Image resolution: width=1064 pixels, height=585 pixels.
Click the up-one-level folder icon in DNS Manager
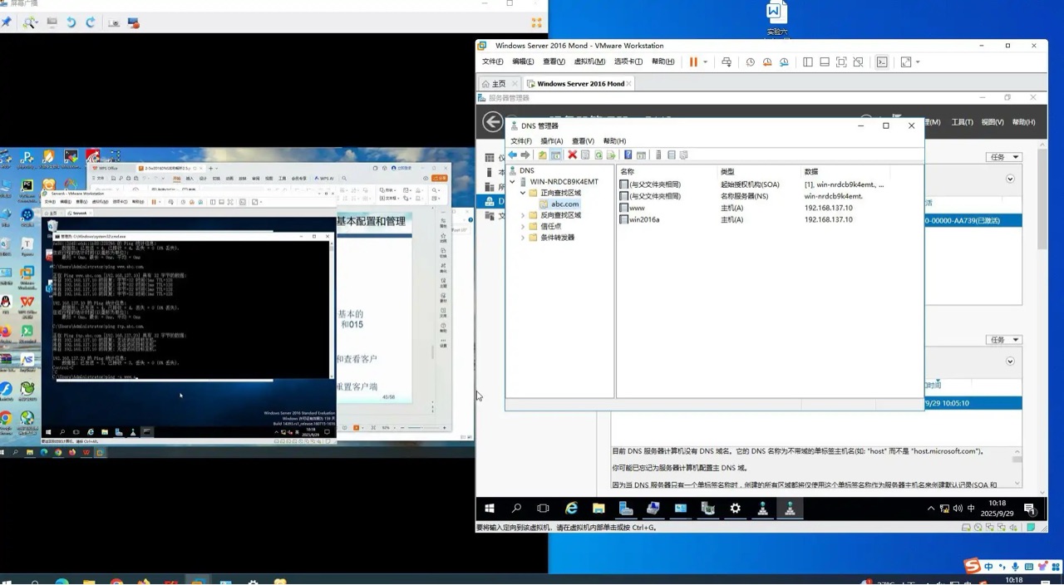coord(542,155)
